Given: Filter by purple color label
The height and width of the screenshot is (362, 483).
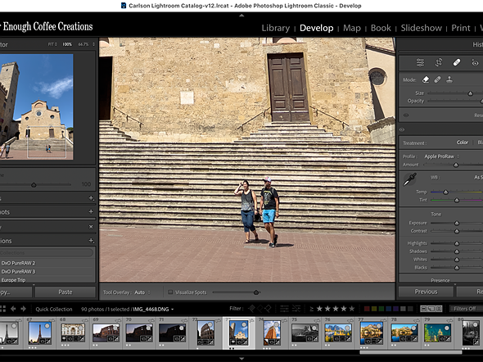Looking at the screenshot, I should [x=396, y=309].
